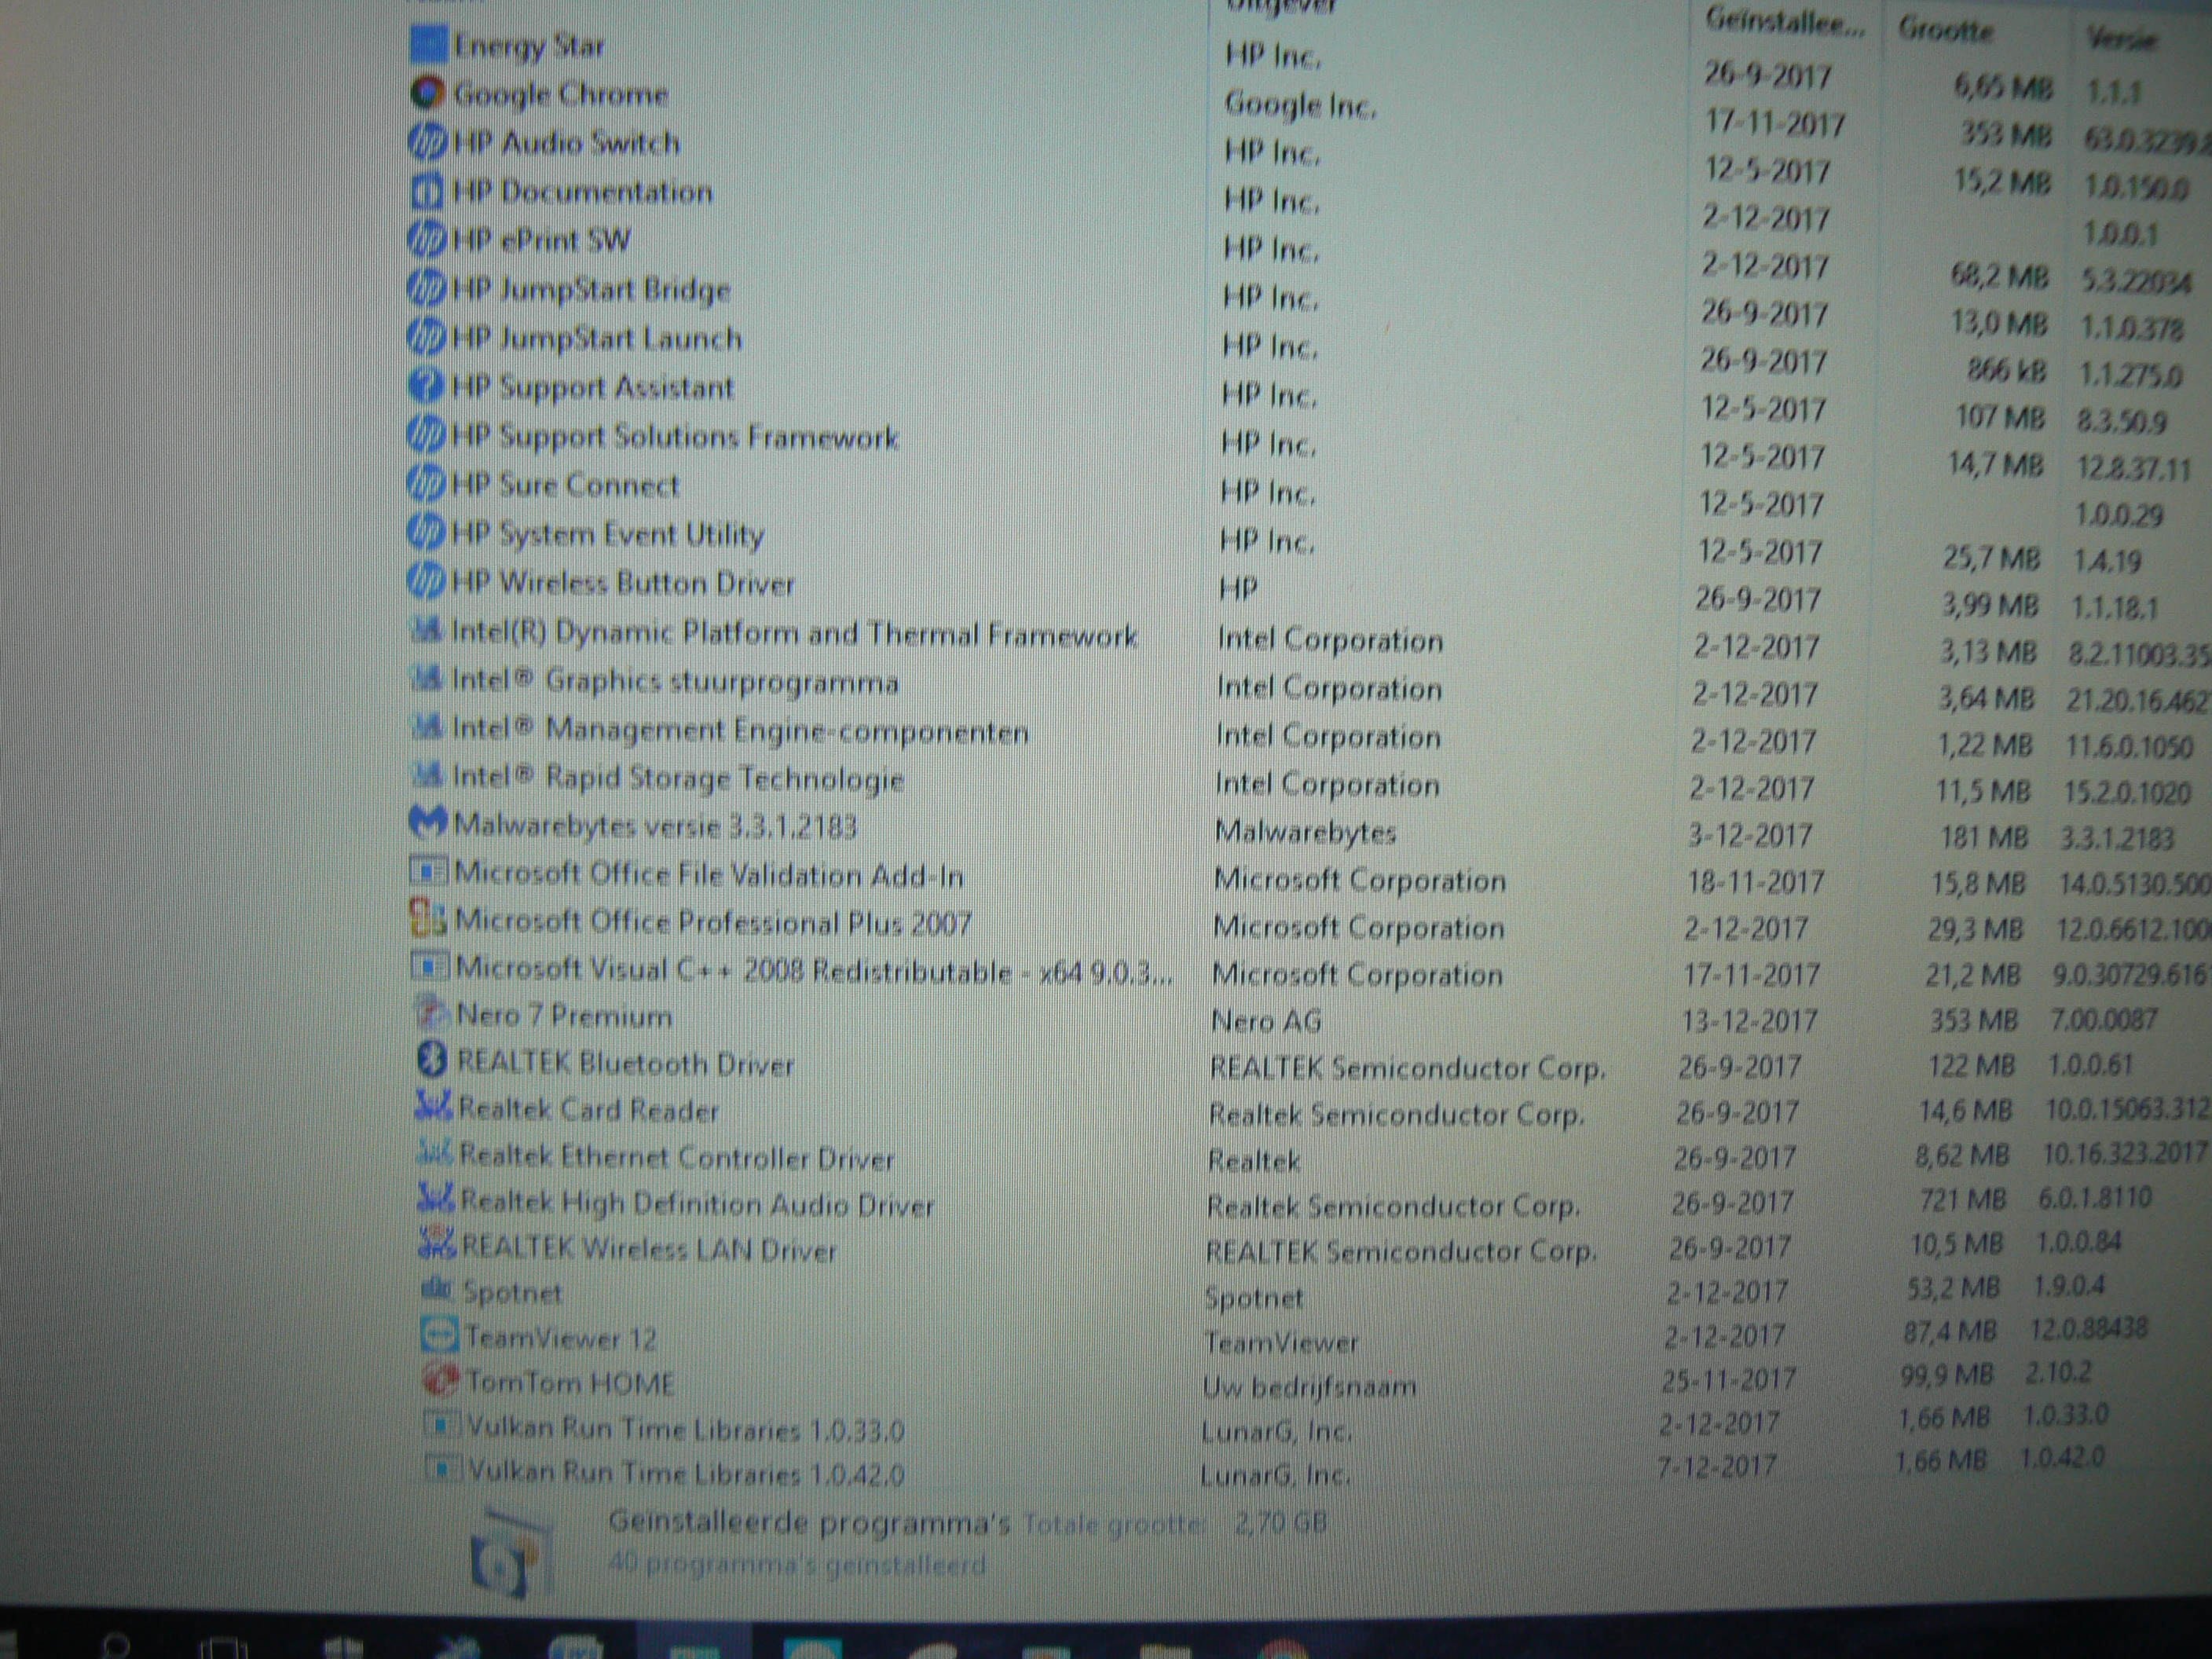The image size is (2212, 1659).
Task: Select the Energy Star program icon
Action: pos(428,43)
